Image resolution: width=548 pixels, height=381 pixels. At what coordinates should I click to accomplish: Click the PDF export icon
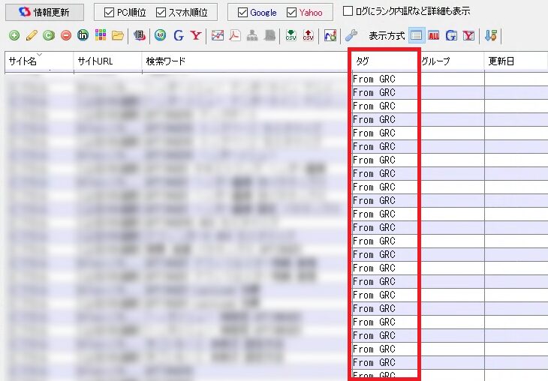click(235, 35)
